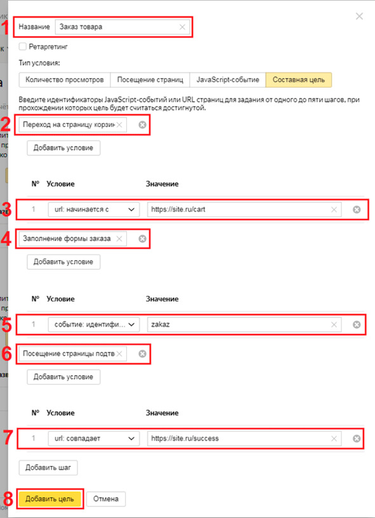Click the 'Отмена' button

point(106,499)
